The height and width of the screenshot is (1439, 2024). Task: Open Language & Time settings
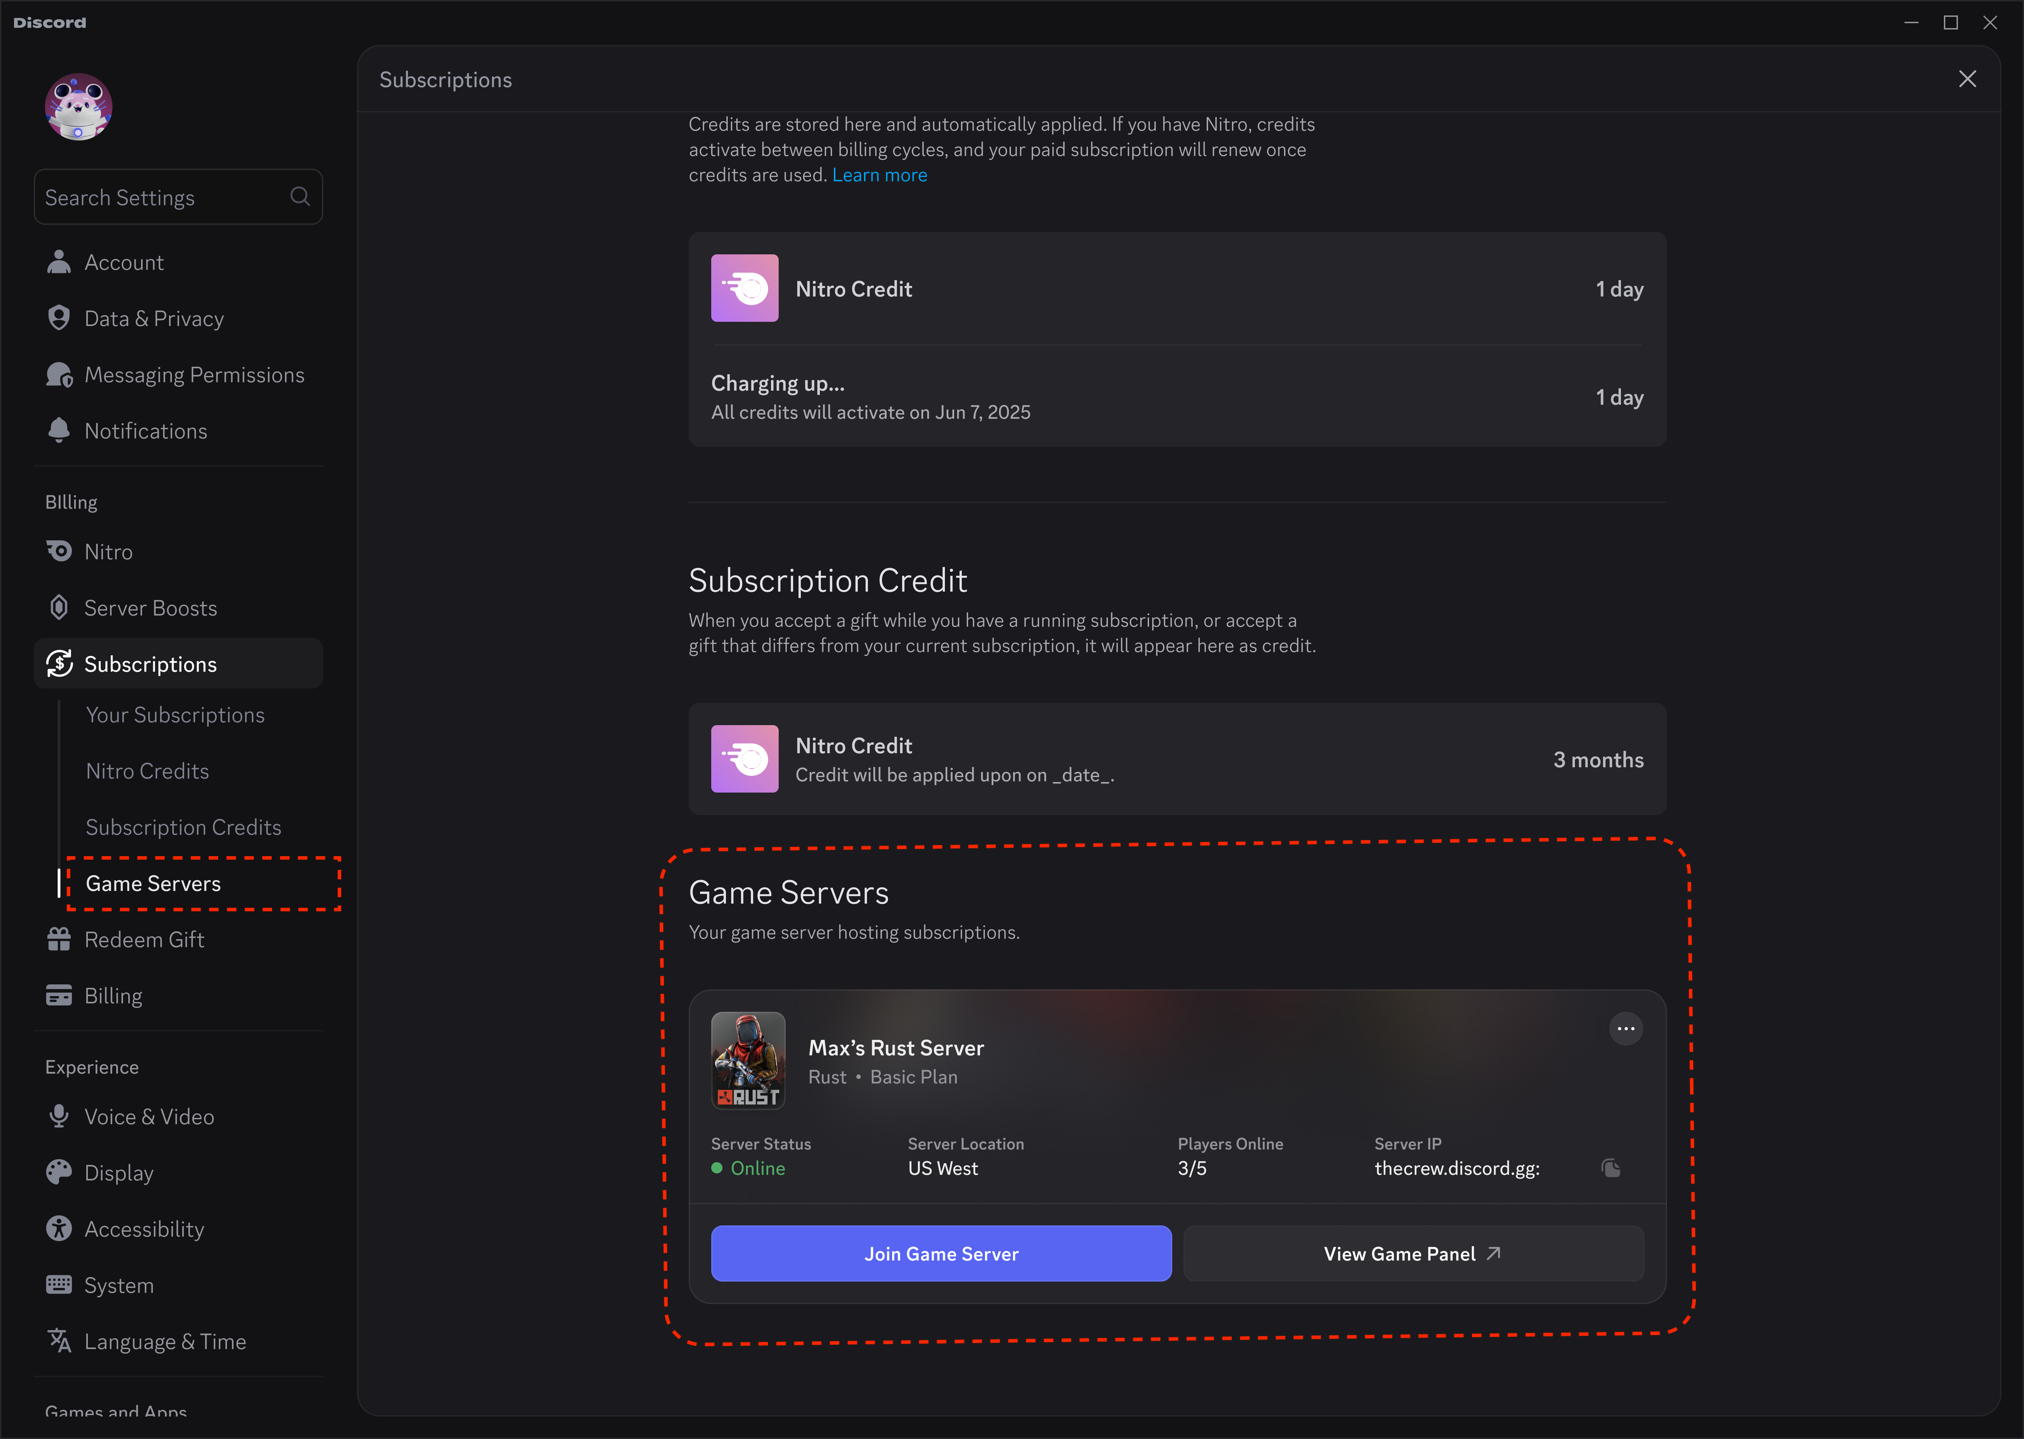(178, 1342)
